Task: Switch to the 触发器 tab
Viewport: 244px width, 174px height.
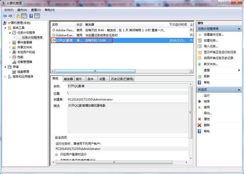Action: point(68,79)
